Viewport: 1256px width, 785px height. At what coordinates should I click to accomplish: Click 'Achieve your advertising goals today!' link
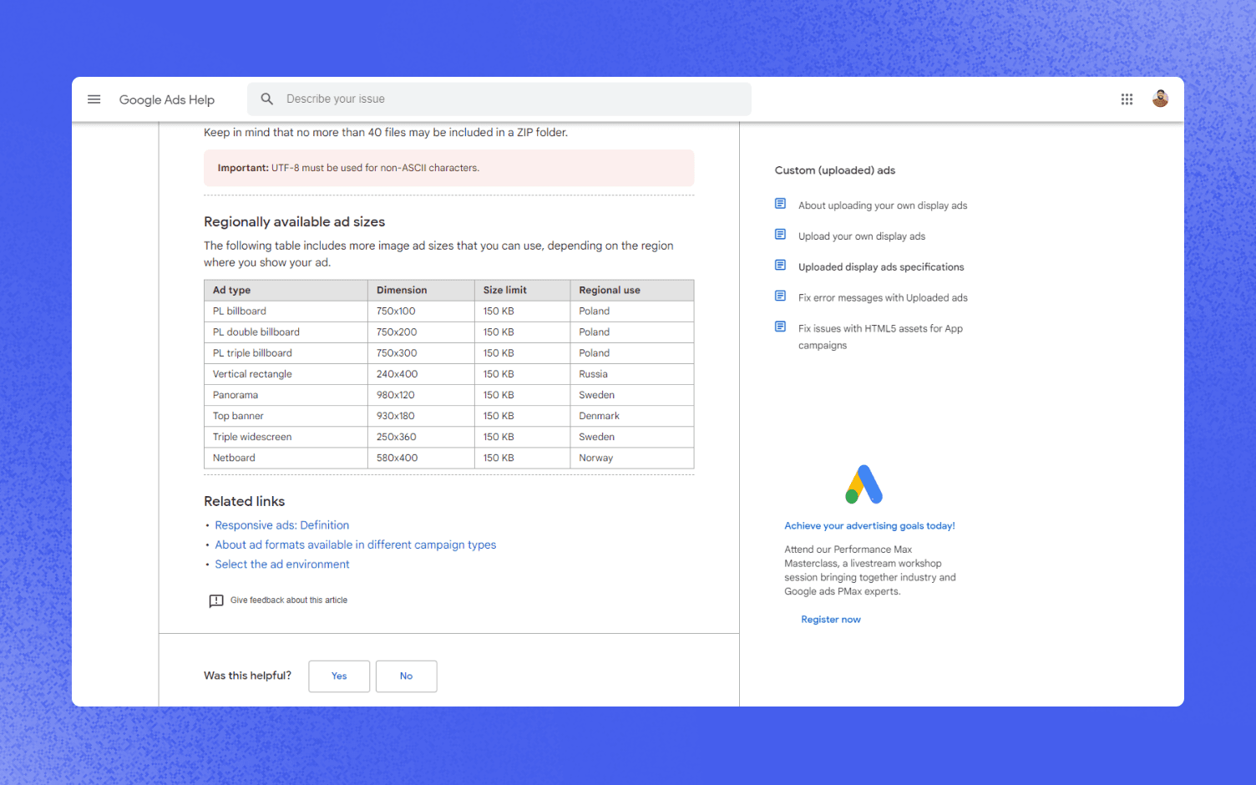coord(869,526)
